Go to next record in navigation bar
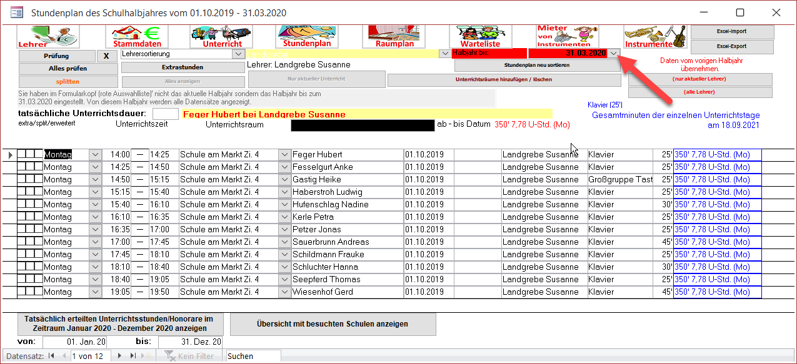 [120, 356]
